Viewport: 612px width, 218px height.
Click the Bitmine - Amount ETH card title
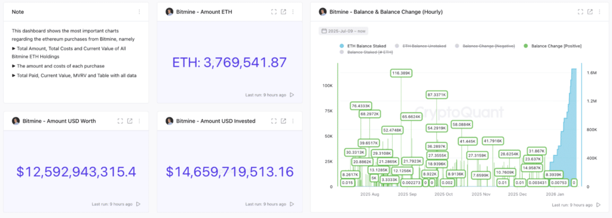point(204,12)
